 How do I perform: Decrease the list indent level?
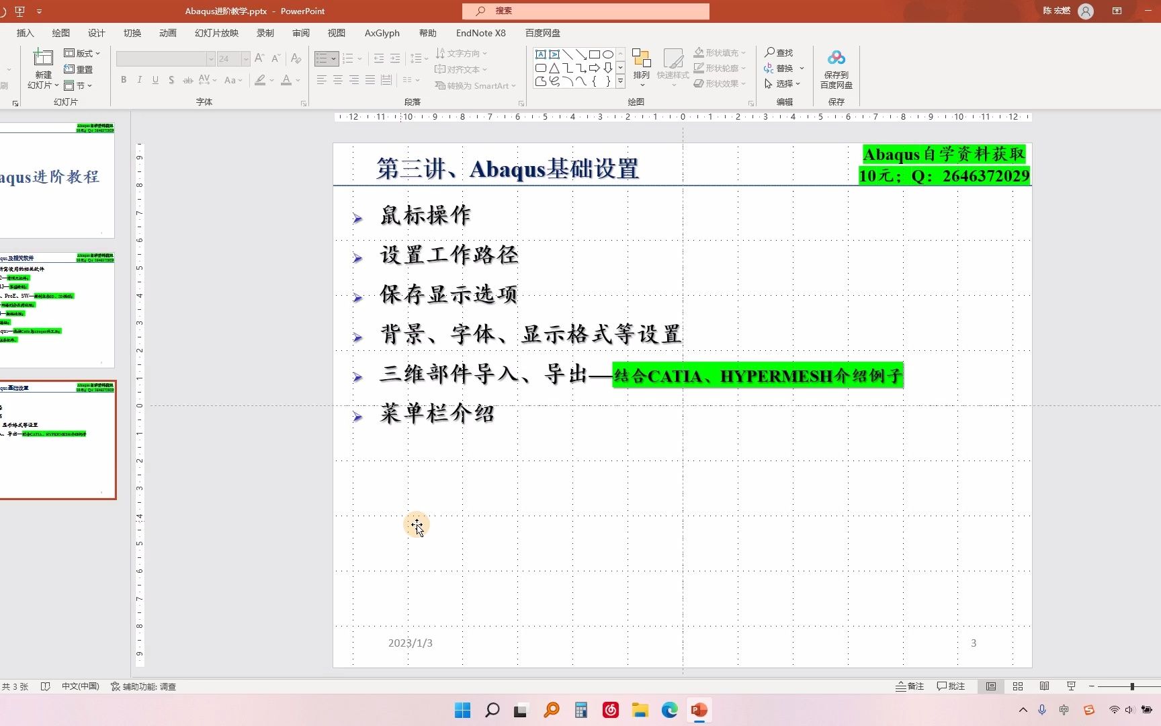[379, 58]
